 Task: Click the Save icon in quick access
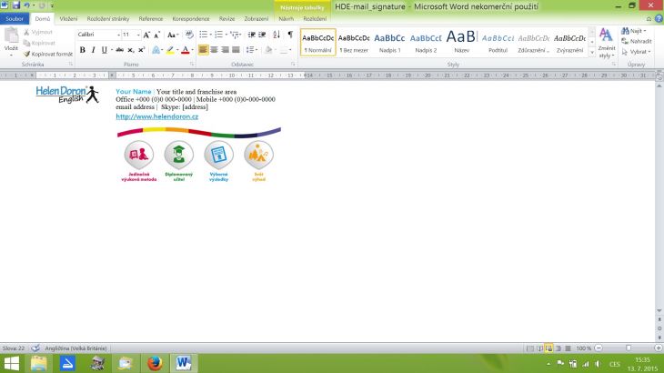click(x=16, y=5)
